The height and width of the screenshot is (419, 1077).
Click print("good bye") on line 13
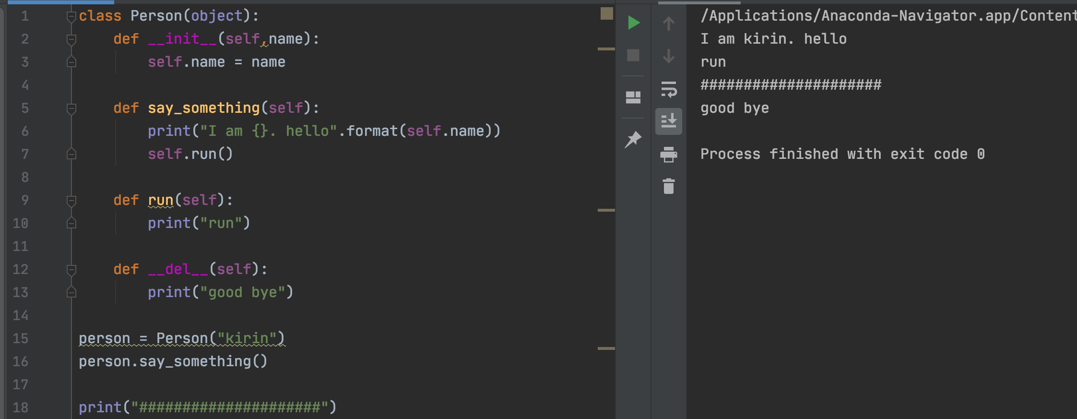point(221,292)
